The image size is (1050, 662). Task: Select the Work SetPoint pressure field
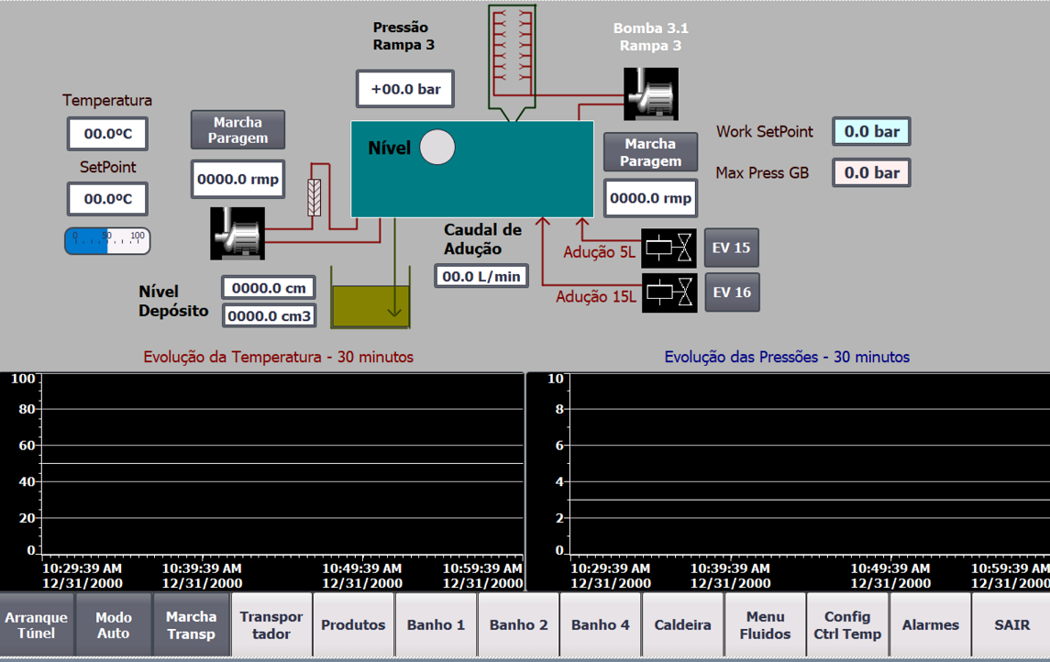(x=871, y=132)
